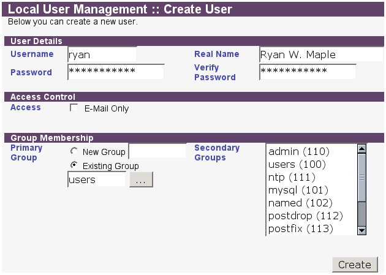386x275 pixels.
Task: Click the New Group name field
Action: [x=157, y=151]
